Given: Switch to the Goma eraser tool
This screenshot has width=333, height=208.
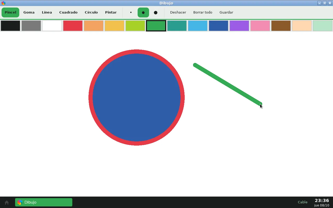Looking at the screenshot, I should [x=29, y=12].
